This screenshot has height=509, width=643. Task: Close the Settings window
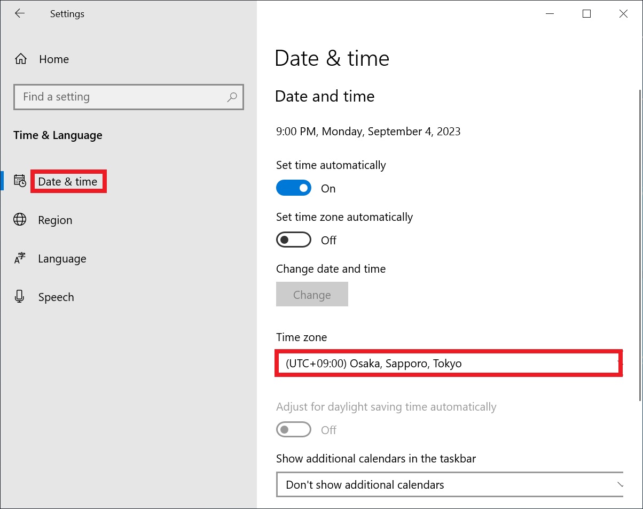tap(623, 14)
